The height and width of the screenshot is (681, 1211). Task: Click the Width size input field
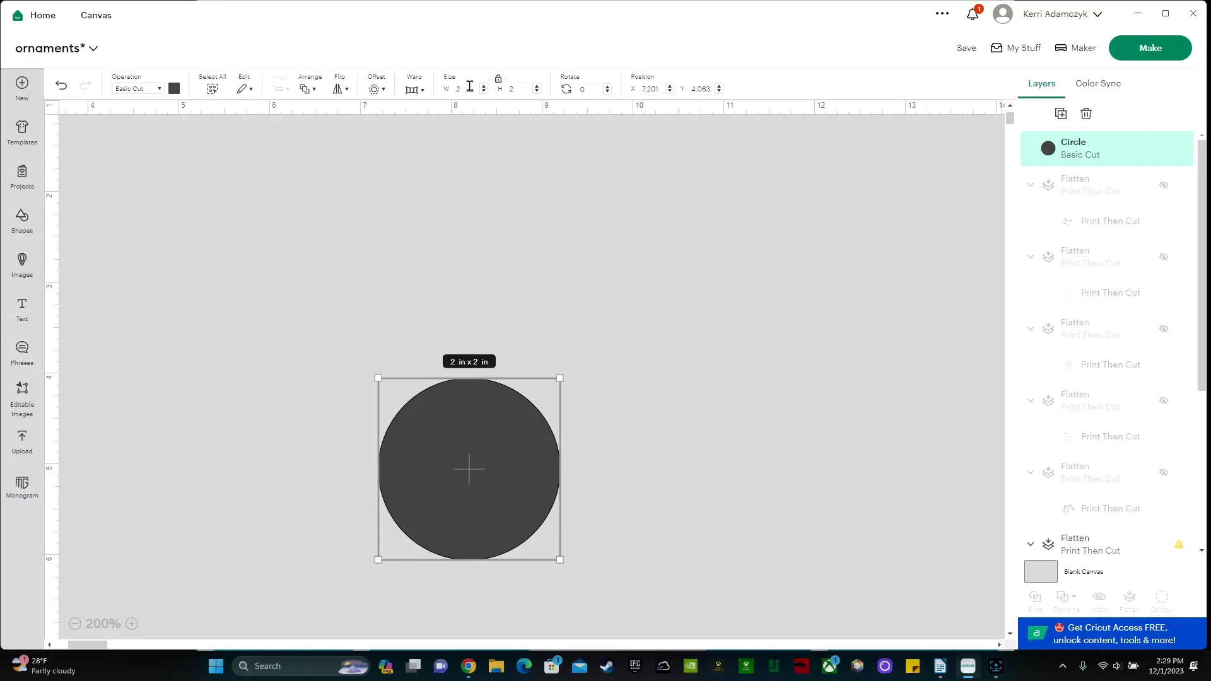pos(465,89)
